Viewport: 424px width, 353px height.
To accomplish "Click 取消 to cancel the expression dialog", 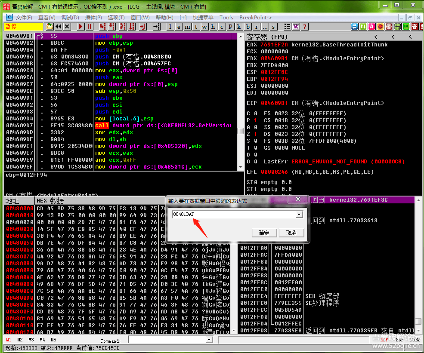I will click(x=291, y=233).
